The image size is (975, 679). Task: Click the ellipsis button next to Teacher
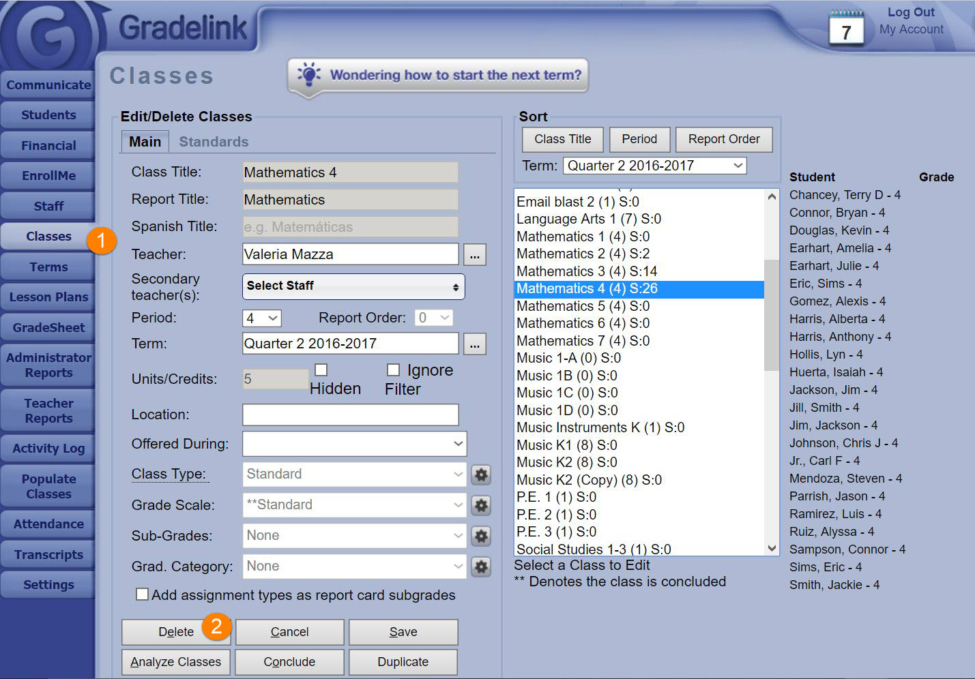click(475, 255)
